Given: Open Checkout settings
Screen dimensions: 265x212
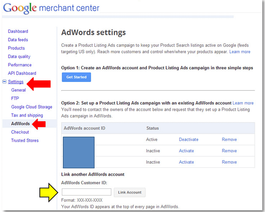Looking at the screenshot, I should pos(20,132).
